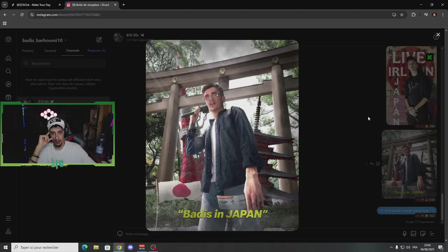View site information icon in address bar

coord(32,15)
